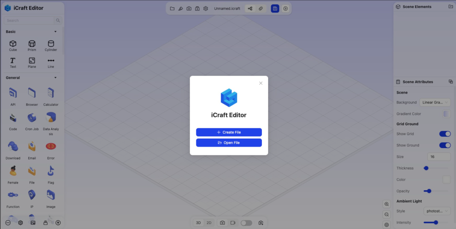Screen dimensions: 456x229
Task: Select the Prism shape
Action: [x=32, y=45]
